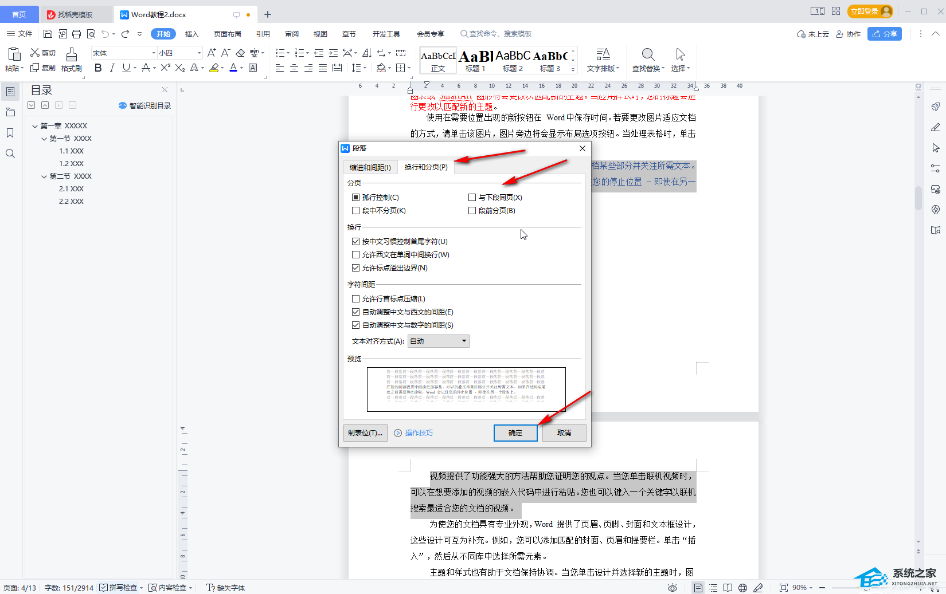This screenshot has width=946, height=594.
Task: Enable 段中不分页 checkbox
Action: [x=355, y=210]
